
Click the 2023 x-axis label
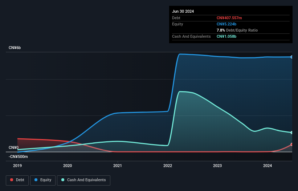pos(217,166)
